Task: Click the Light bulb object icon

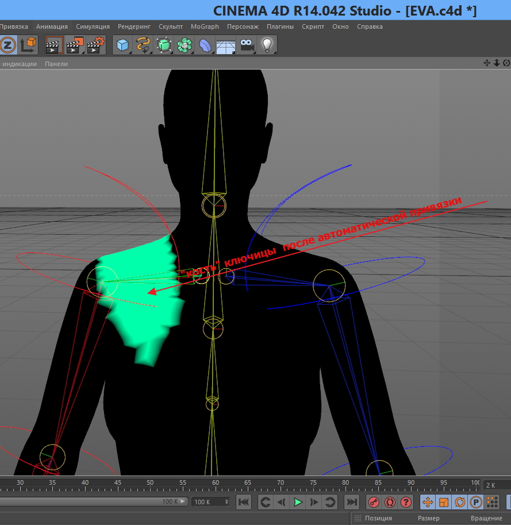Action: coord(267,45)
